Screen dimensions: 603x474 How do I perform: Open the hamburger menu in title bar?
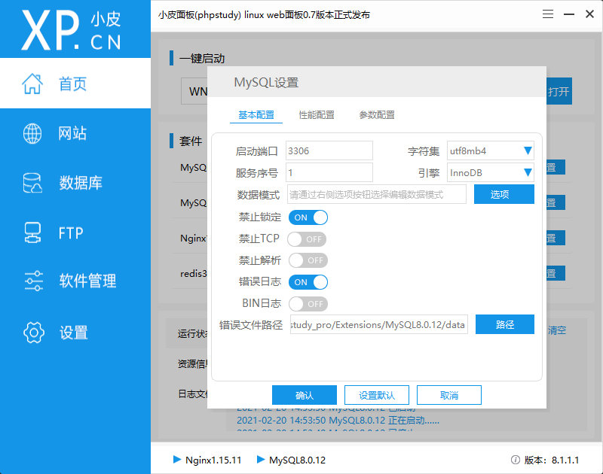[548, 14]
